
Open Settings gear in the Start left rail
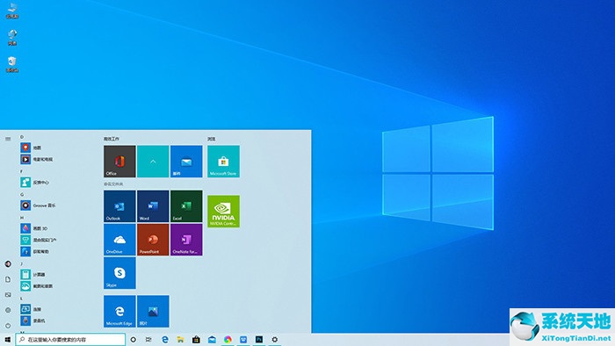pyautogui.click(x=8, y=310)
